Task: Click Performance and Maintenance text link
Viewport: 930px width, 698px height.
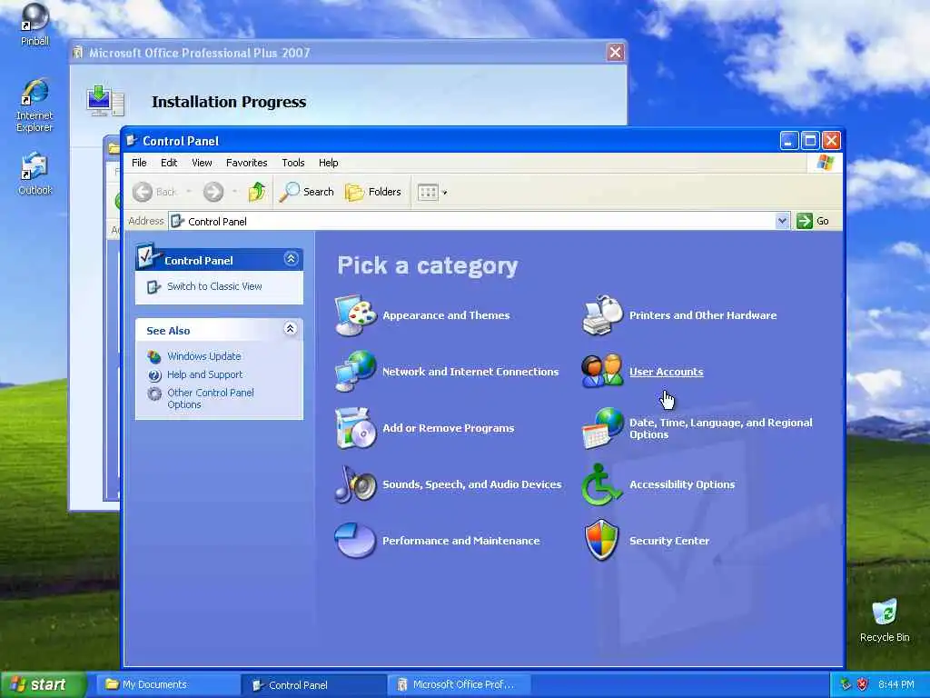Action: click(x=460, y=541)
